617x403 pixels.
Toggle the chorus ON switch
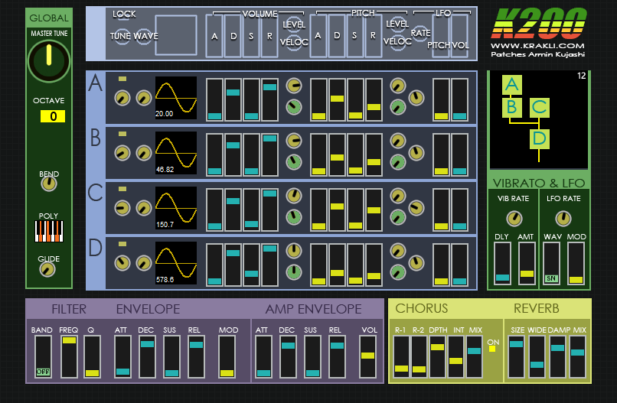(x=492, y=349)
